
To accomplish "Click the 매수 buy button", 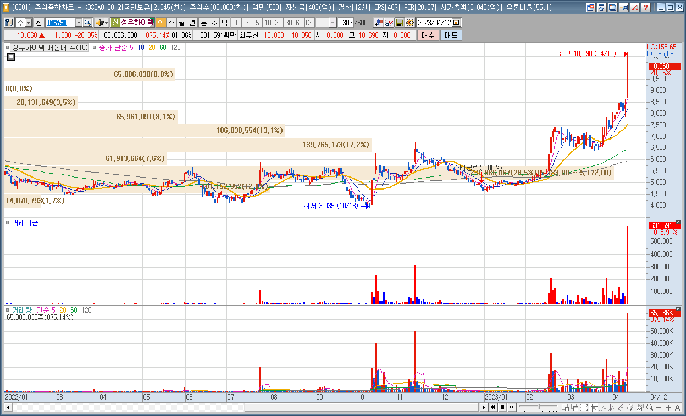I will tap(428, 35).
